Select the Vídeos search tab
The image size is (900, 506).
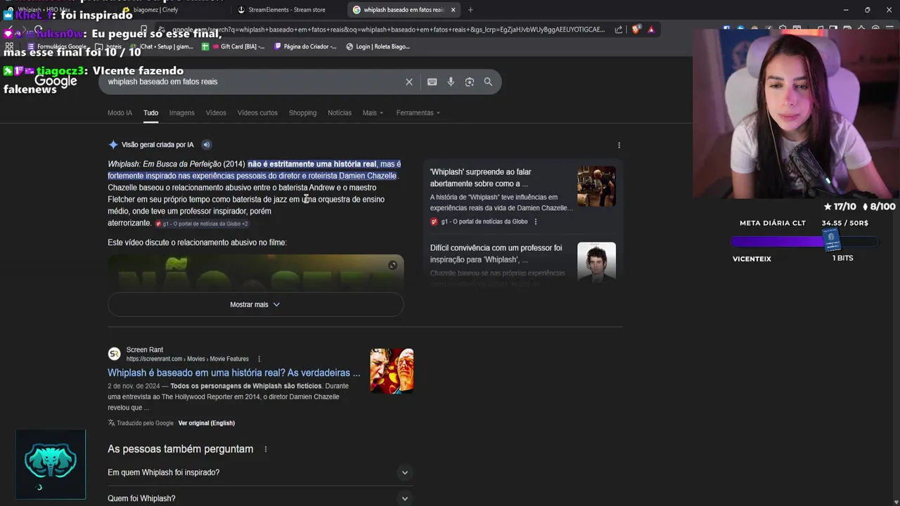point(216,113)
